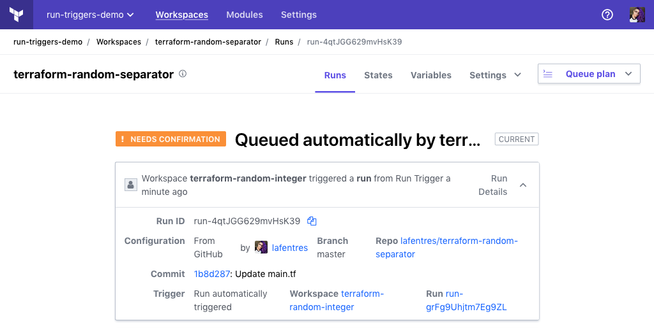The width and height of the screenshot is (654, 328).
Task: Click the terraform-random-separator workspace title
Action: (x=93, y=75)
